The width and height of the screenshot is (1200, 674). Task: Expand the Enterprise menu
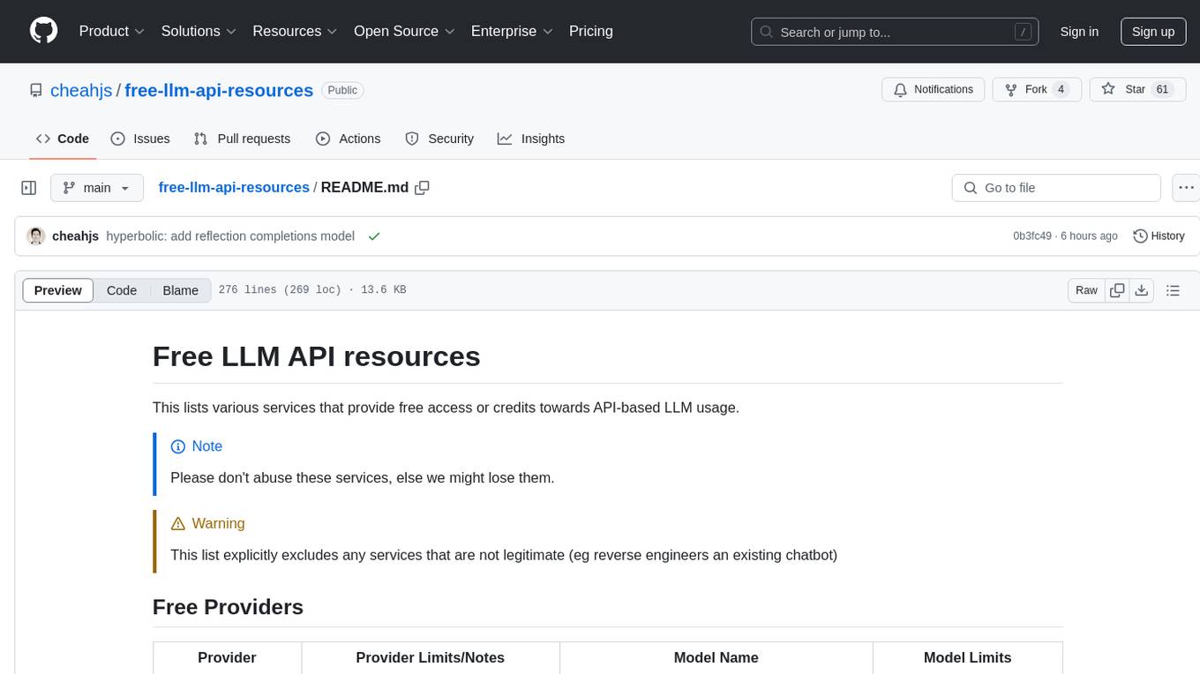(x=512, y=31)
